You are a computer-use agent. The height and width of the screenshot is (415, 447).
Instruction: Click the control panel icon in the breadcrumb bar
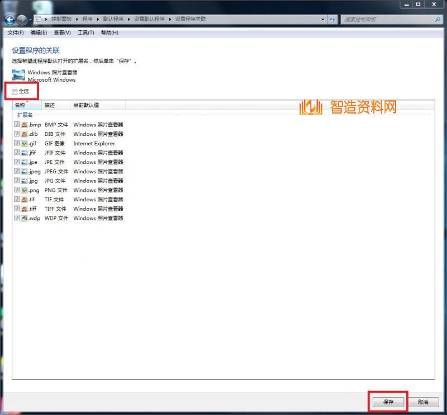pyautogui.click(x=37, y=19)
